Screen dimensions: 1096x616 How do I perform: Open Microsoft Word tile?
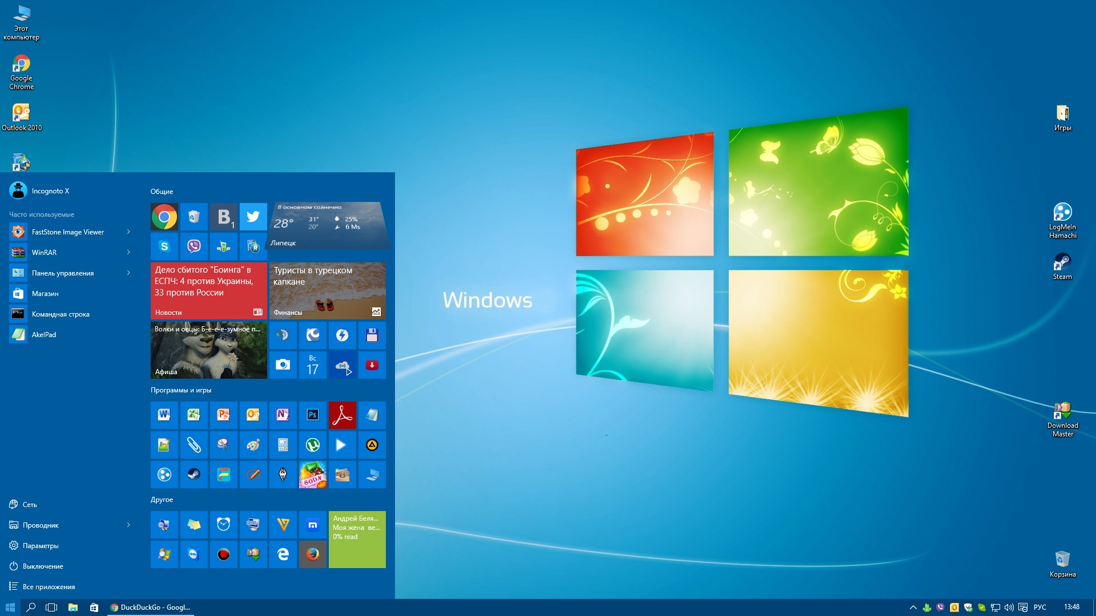pos(163,415)
